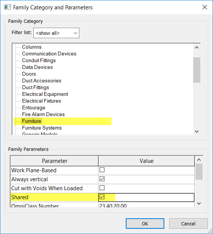Pick Data Devices from the list

point(37,67)
